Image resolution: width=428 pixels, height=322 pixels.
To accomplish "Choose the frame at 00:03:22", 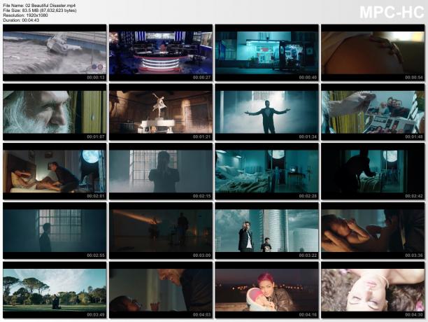I will click(266, 230).
